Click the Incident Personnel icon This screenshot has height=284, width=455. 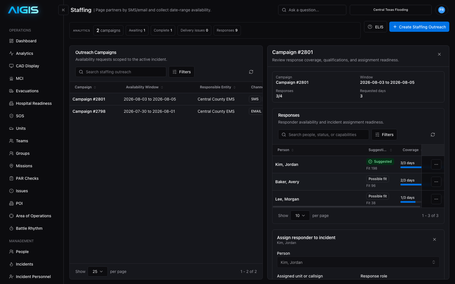11,277
